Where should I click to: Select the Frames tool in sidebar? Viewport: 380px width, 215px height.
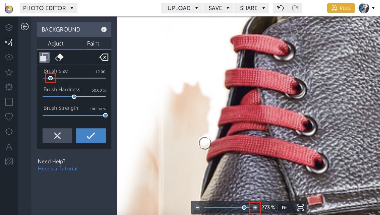pos(9,102)
